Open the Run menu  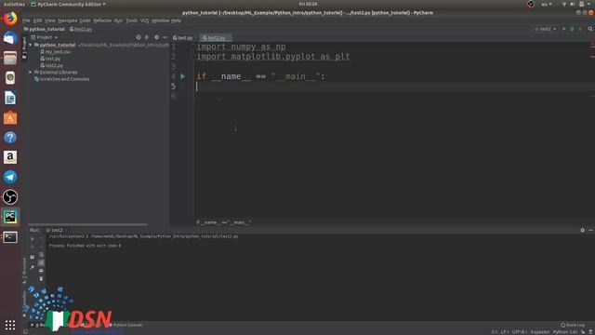118,20
